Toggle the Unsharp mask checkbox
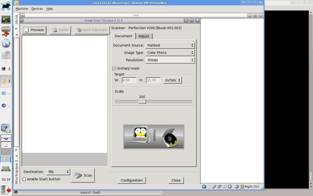Viewport: 313px width, 196px height. click(114, 68)
